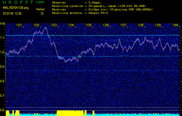Click the 1333 time marker
The image size is (182, 116).
click(54, 25)
